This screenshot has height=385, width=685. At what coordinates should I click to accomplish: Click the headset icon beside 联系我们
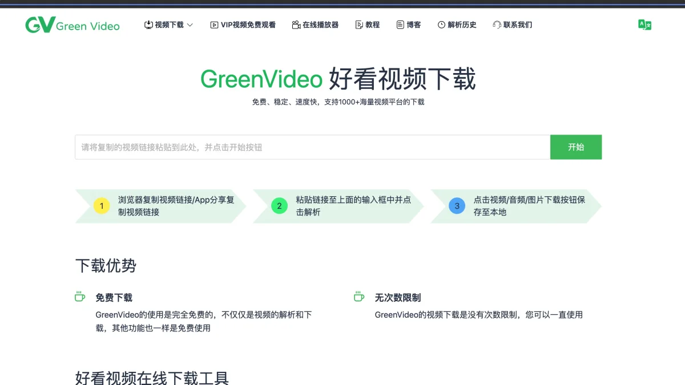point(497,25)
